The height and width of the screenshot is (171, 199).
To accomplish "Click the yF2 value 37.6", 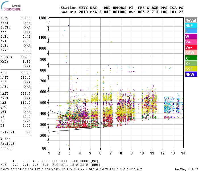I will 26,107.
